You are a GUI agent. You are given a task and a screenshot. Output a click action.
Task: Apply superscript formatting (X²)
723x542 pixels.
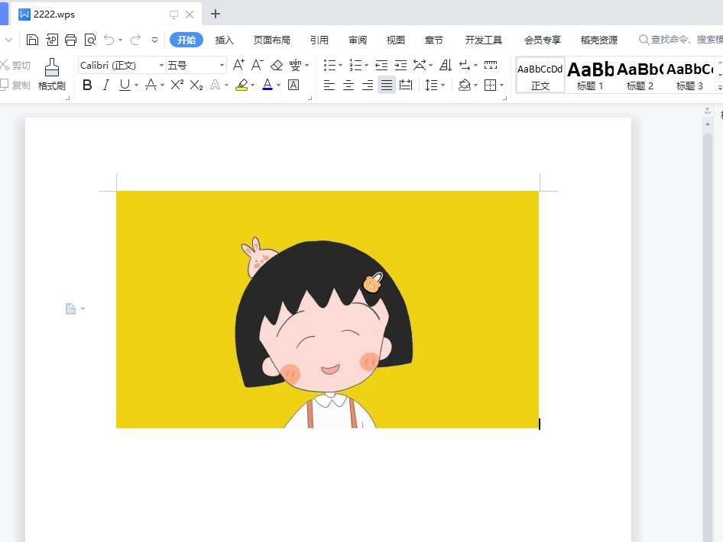(x=177, y=85)
